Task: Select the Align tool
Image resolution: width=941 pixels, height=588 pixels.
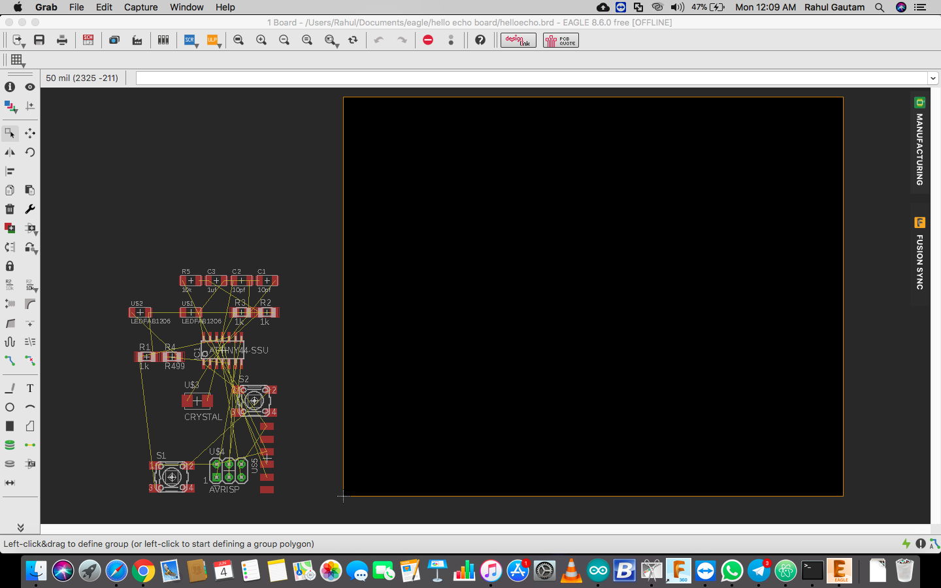Action: (10, 171)
